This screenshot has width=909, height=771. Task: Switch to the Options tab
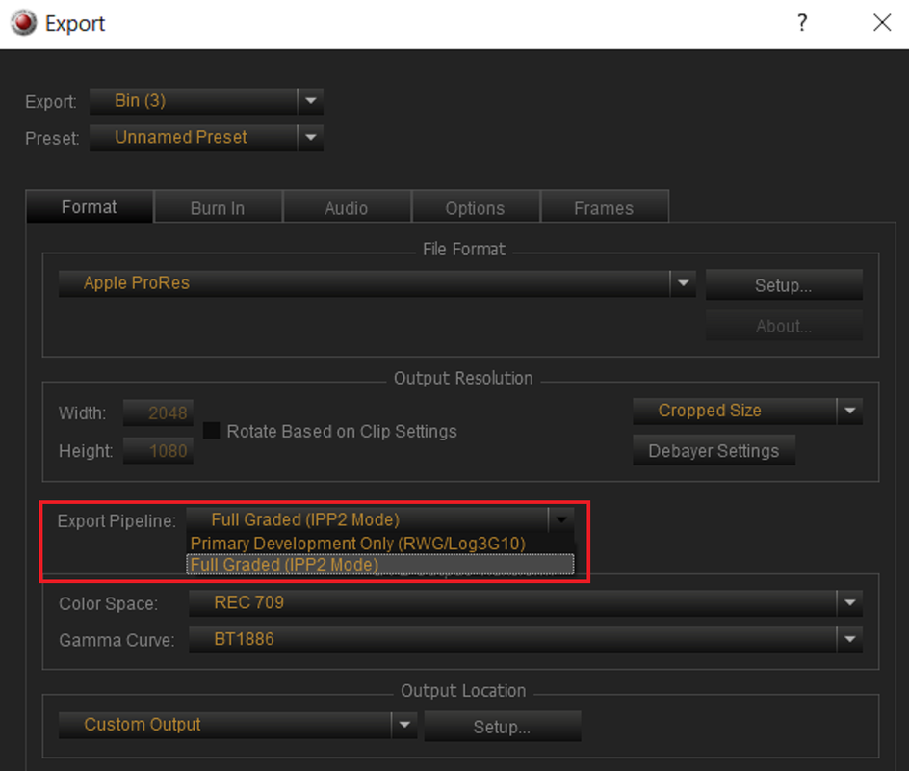pyautogui.click(x=476, y=208)
